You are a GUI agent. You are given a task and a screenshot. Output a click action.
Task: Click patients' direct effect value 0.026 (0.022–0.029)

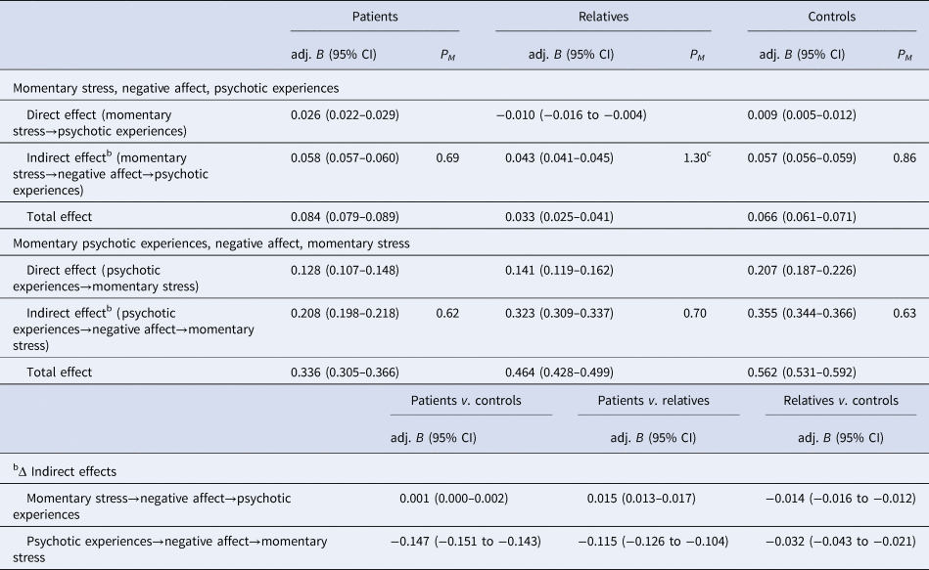344,115
